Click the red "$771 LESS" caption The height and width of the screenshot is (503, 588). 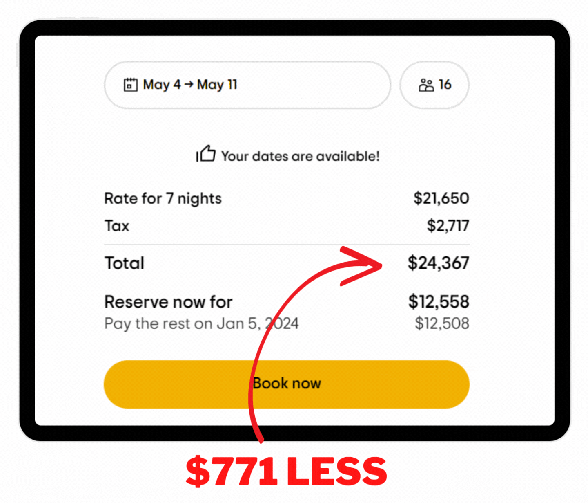click(x=286, y=472)
